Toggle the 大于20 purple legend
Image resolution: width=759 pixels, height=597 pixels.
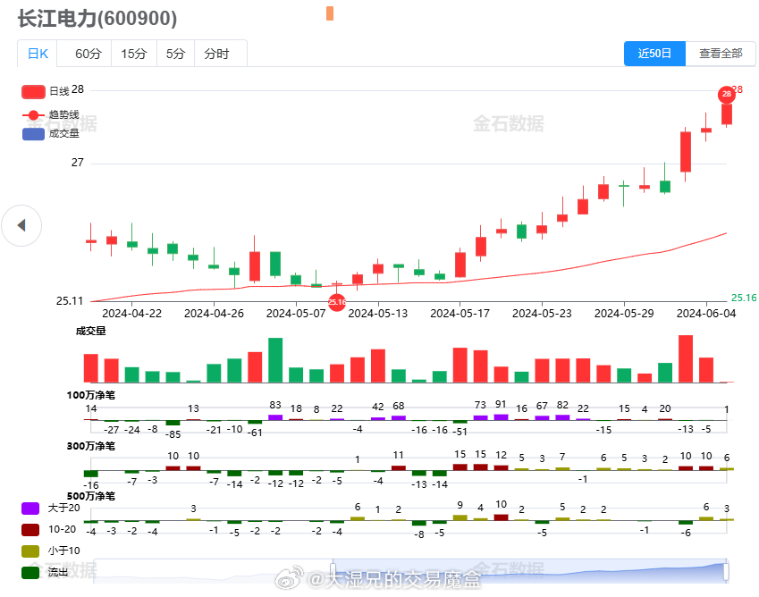click(50, 508)
